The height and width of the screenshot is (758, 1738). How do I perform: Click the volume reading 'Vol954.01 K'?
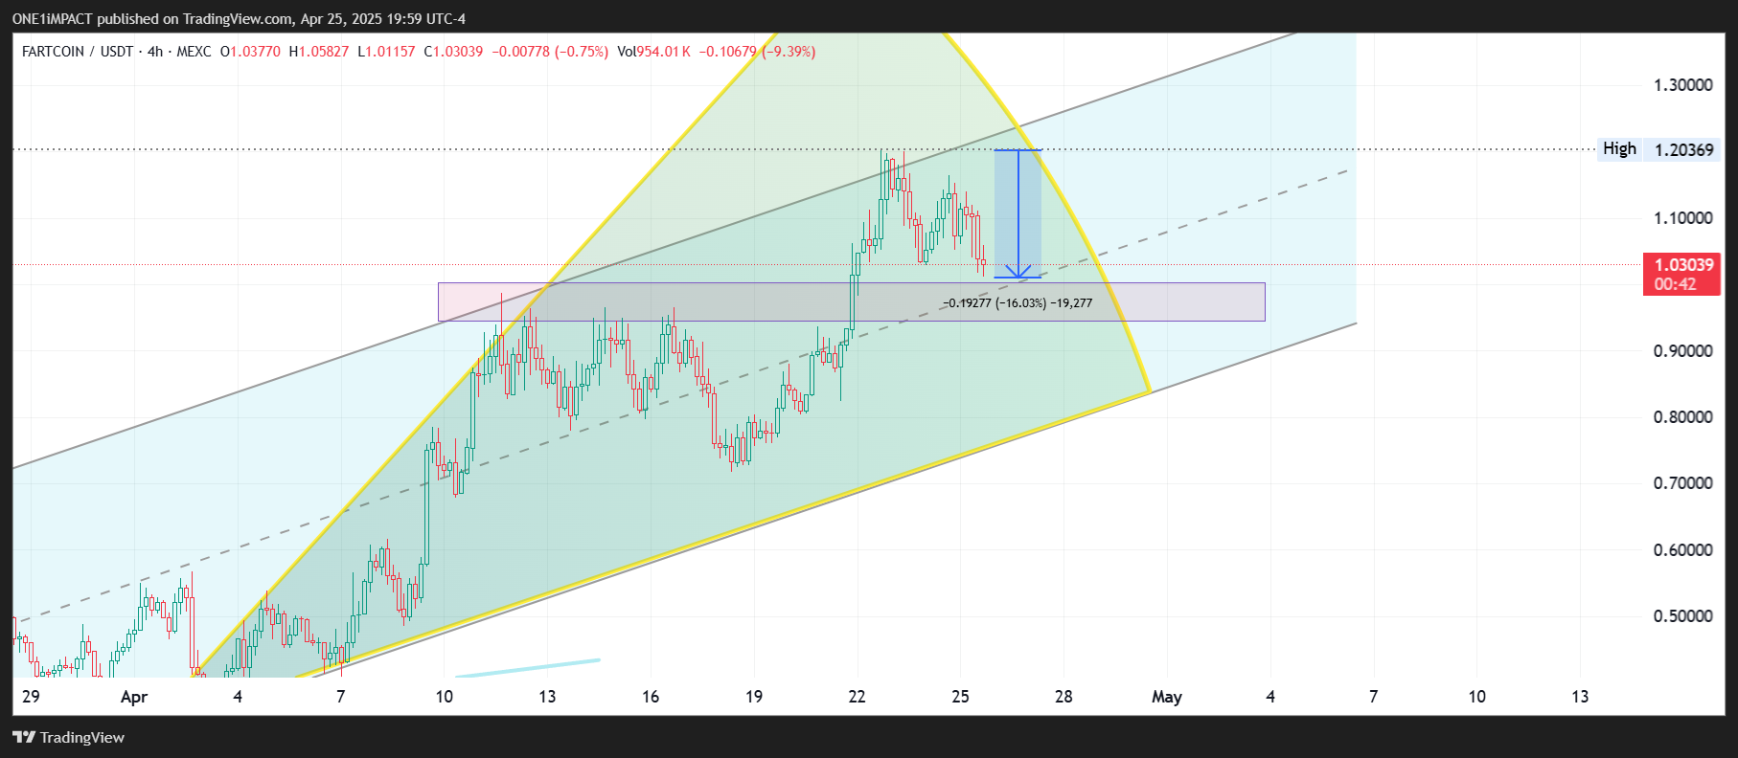tap(653, 52)
